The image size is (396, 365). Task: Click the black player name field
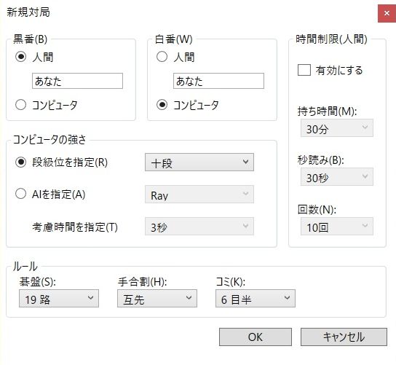pos(78,81)
